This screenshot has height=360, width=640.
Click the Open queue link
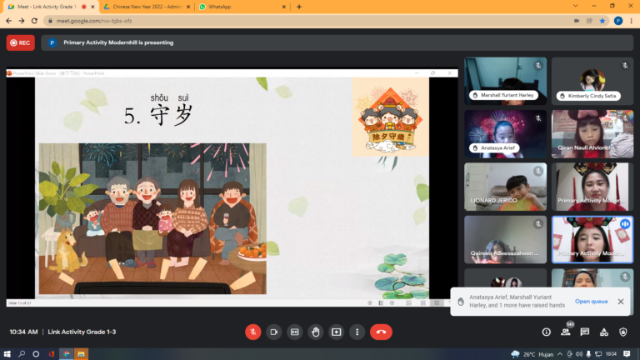click(591, 302)
